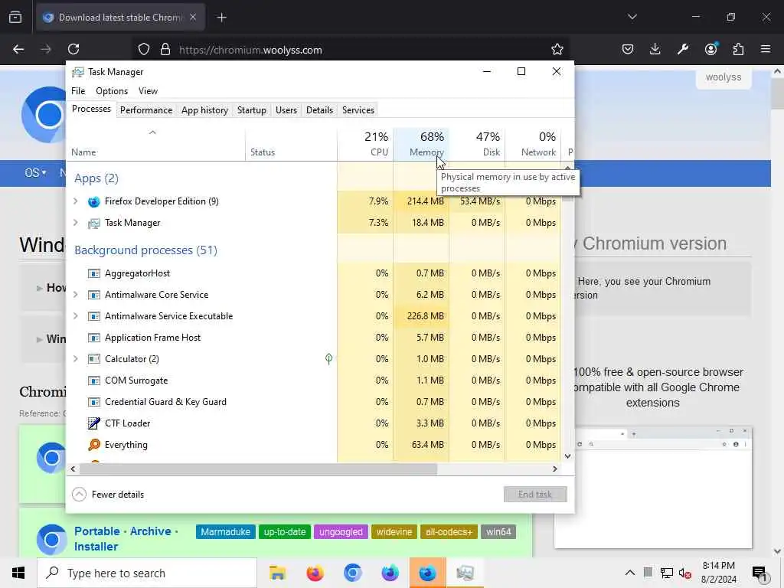
Task: Click the Marmaduke tag on webpage
Action: pos(226,532)
